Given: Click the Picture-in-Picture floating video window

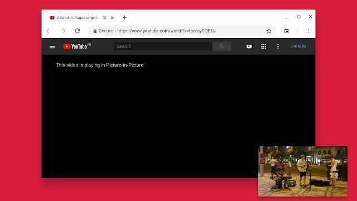Looking at the screenshot, I should pyautogui.click(x=303, y=171).
